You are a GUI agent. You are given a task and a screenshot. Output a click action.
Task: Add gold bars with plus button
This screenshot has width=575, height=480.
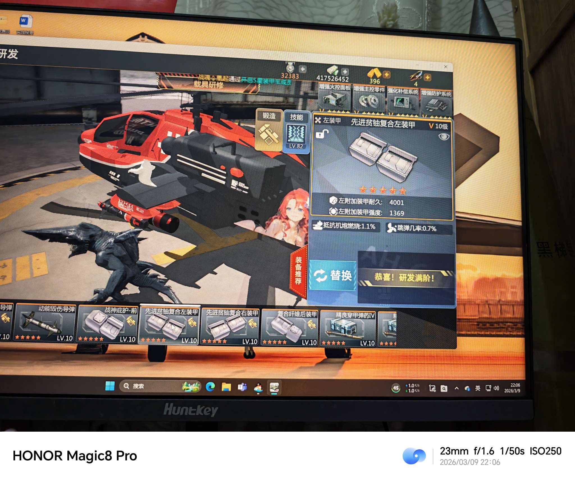coord(387,74)
